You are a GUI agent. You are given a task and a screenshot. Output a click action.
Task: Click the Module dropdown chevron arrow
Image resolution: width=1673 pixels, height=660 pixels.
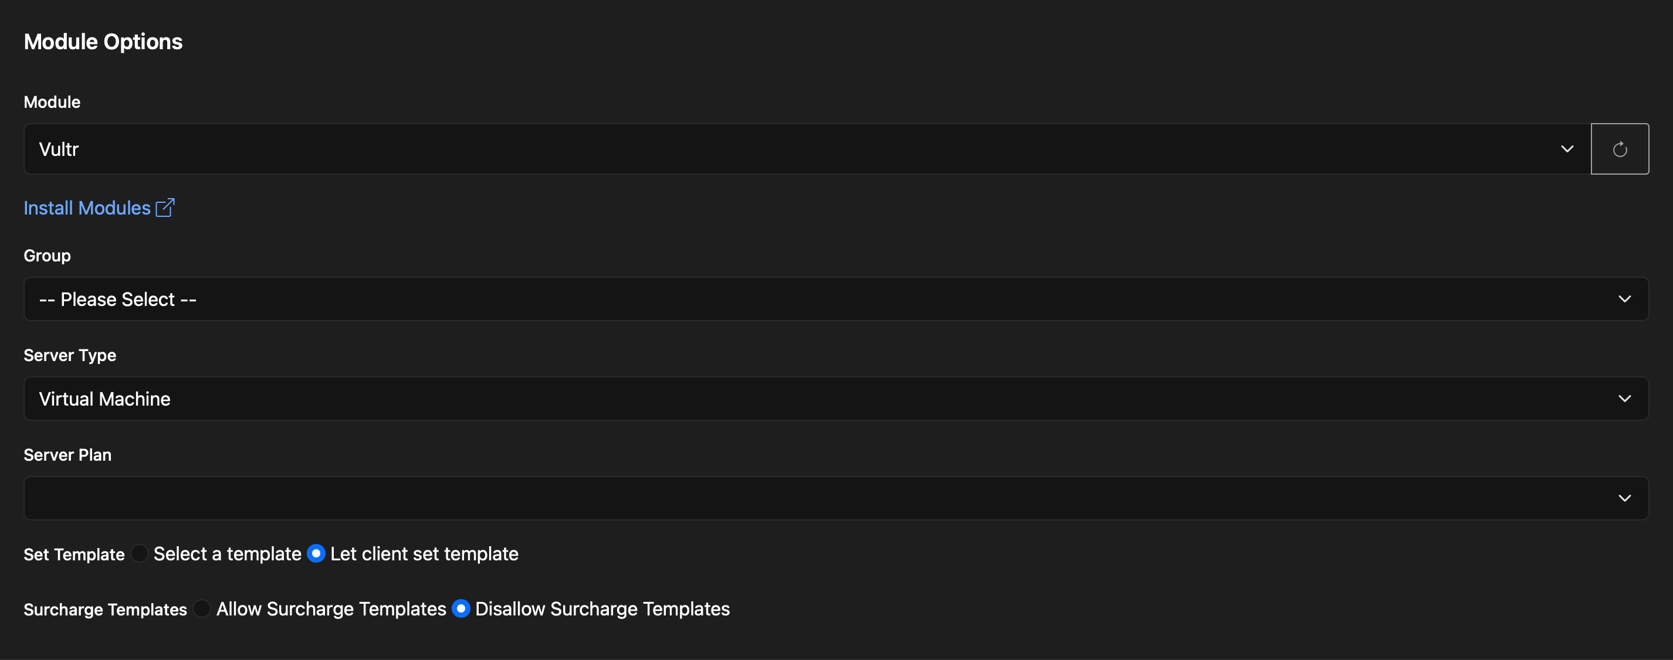click(x=1567, y=149)
